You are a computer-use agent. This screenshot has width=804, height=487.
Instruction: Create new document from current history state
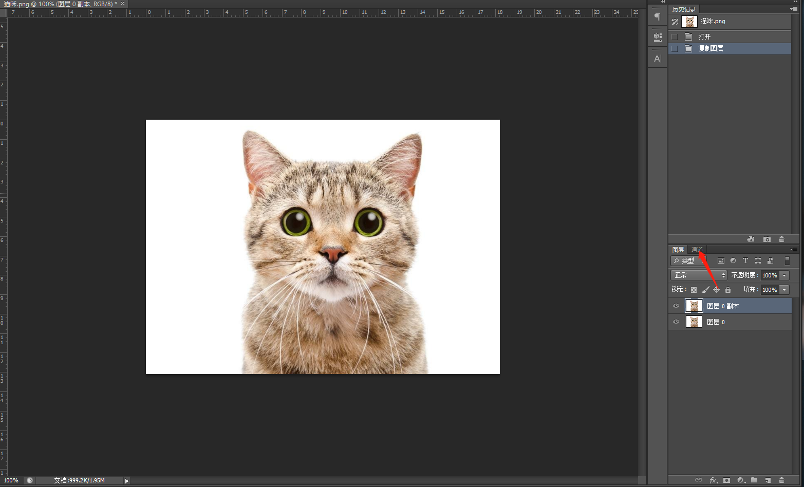[x=751, y=239]
